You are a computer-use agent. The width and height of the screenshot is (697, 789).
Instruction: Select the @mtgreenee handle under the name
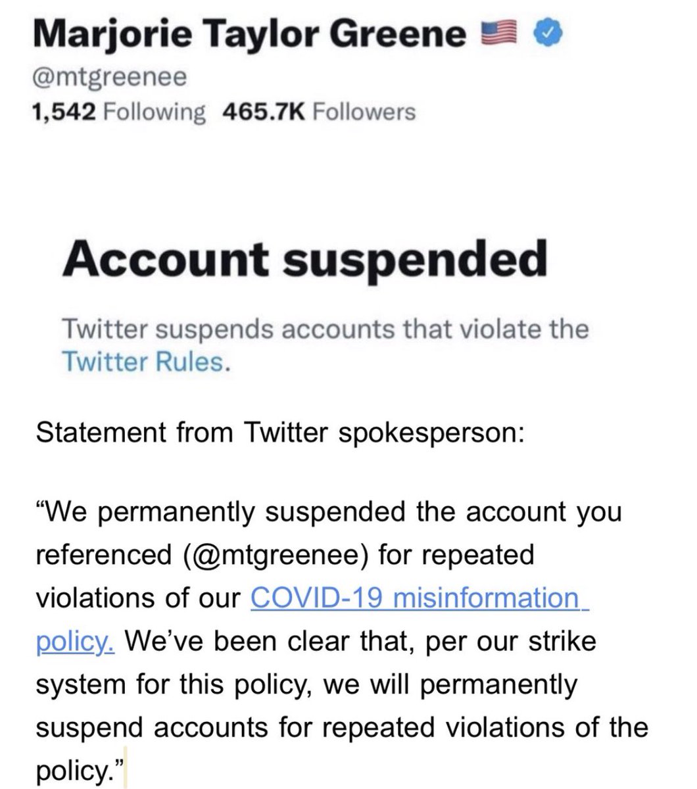tap(110, 78)
